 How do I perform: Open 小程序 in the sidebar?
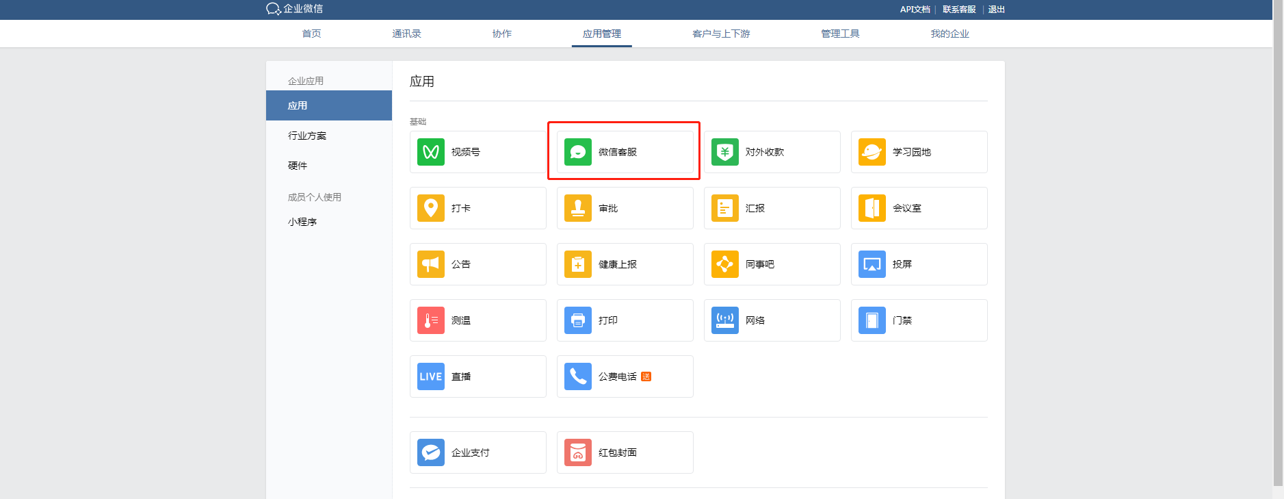[302, 222]
